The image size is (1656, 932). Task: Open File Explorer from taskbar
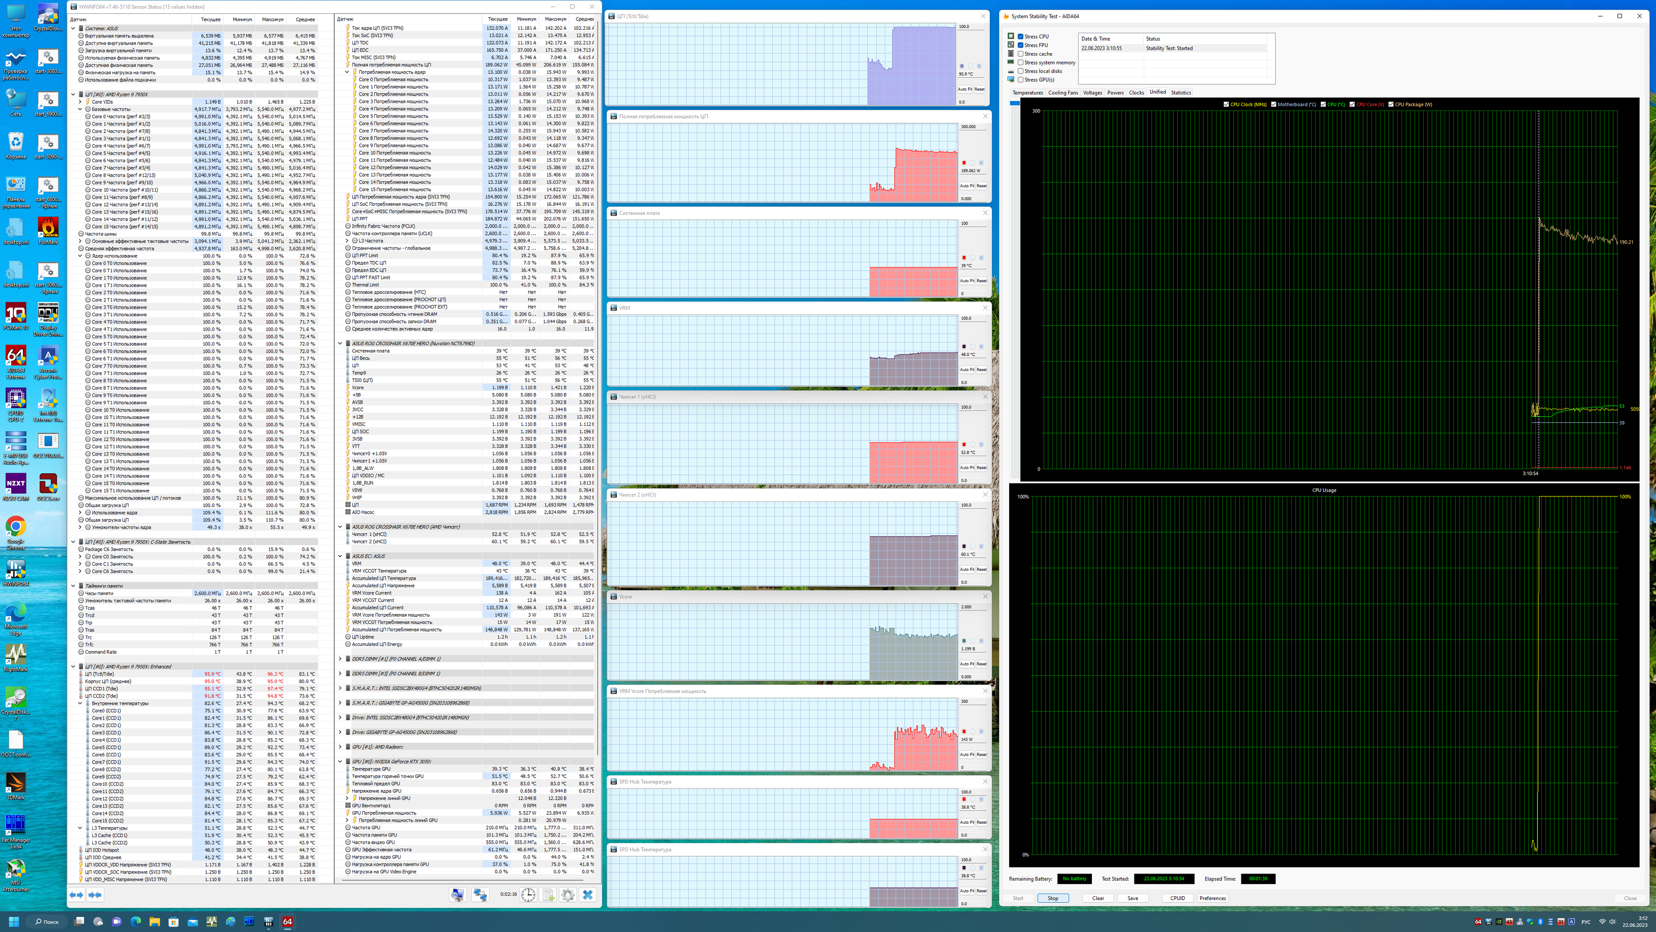click(x=155, y=922)
